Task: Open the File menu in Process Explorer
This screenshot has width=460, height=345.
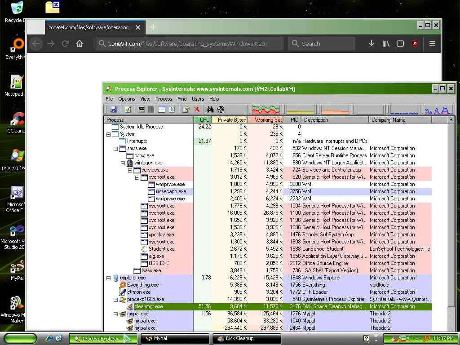Action: (x=109, y=99)
